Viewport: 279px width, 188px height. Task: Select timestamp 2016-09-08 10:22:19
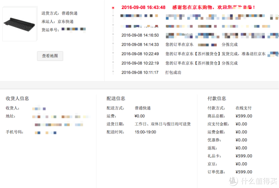(x=140, y=63)
